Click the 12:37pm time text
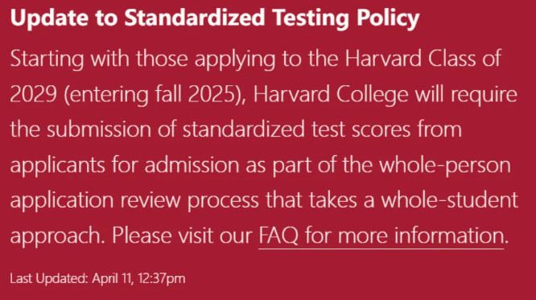The image size is (536, 300). [x=162, y=278]
